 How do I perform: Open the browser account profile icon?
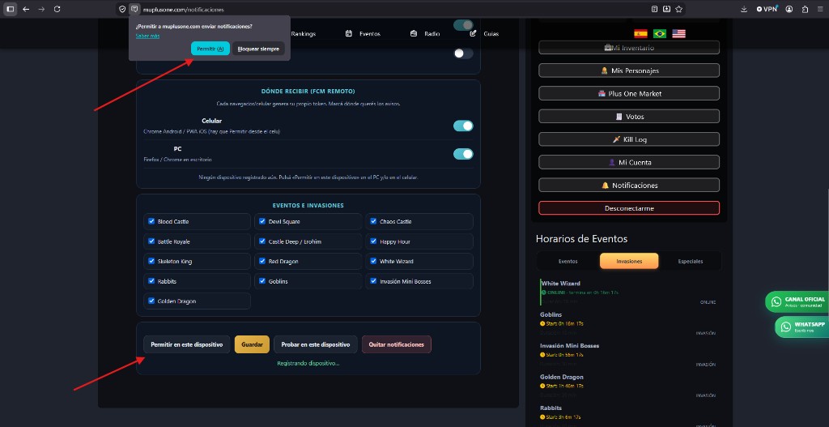[789, 9]
